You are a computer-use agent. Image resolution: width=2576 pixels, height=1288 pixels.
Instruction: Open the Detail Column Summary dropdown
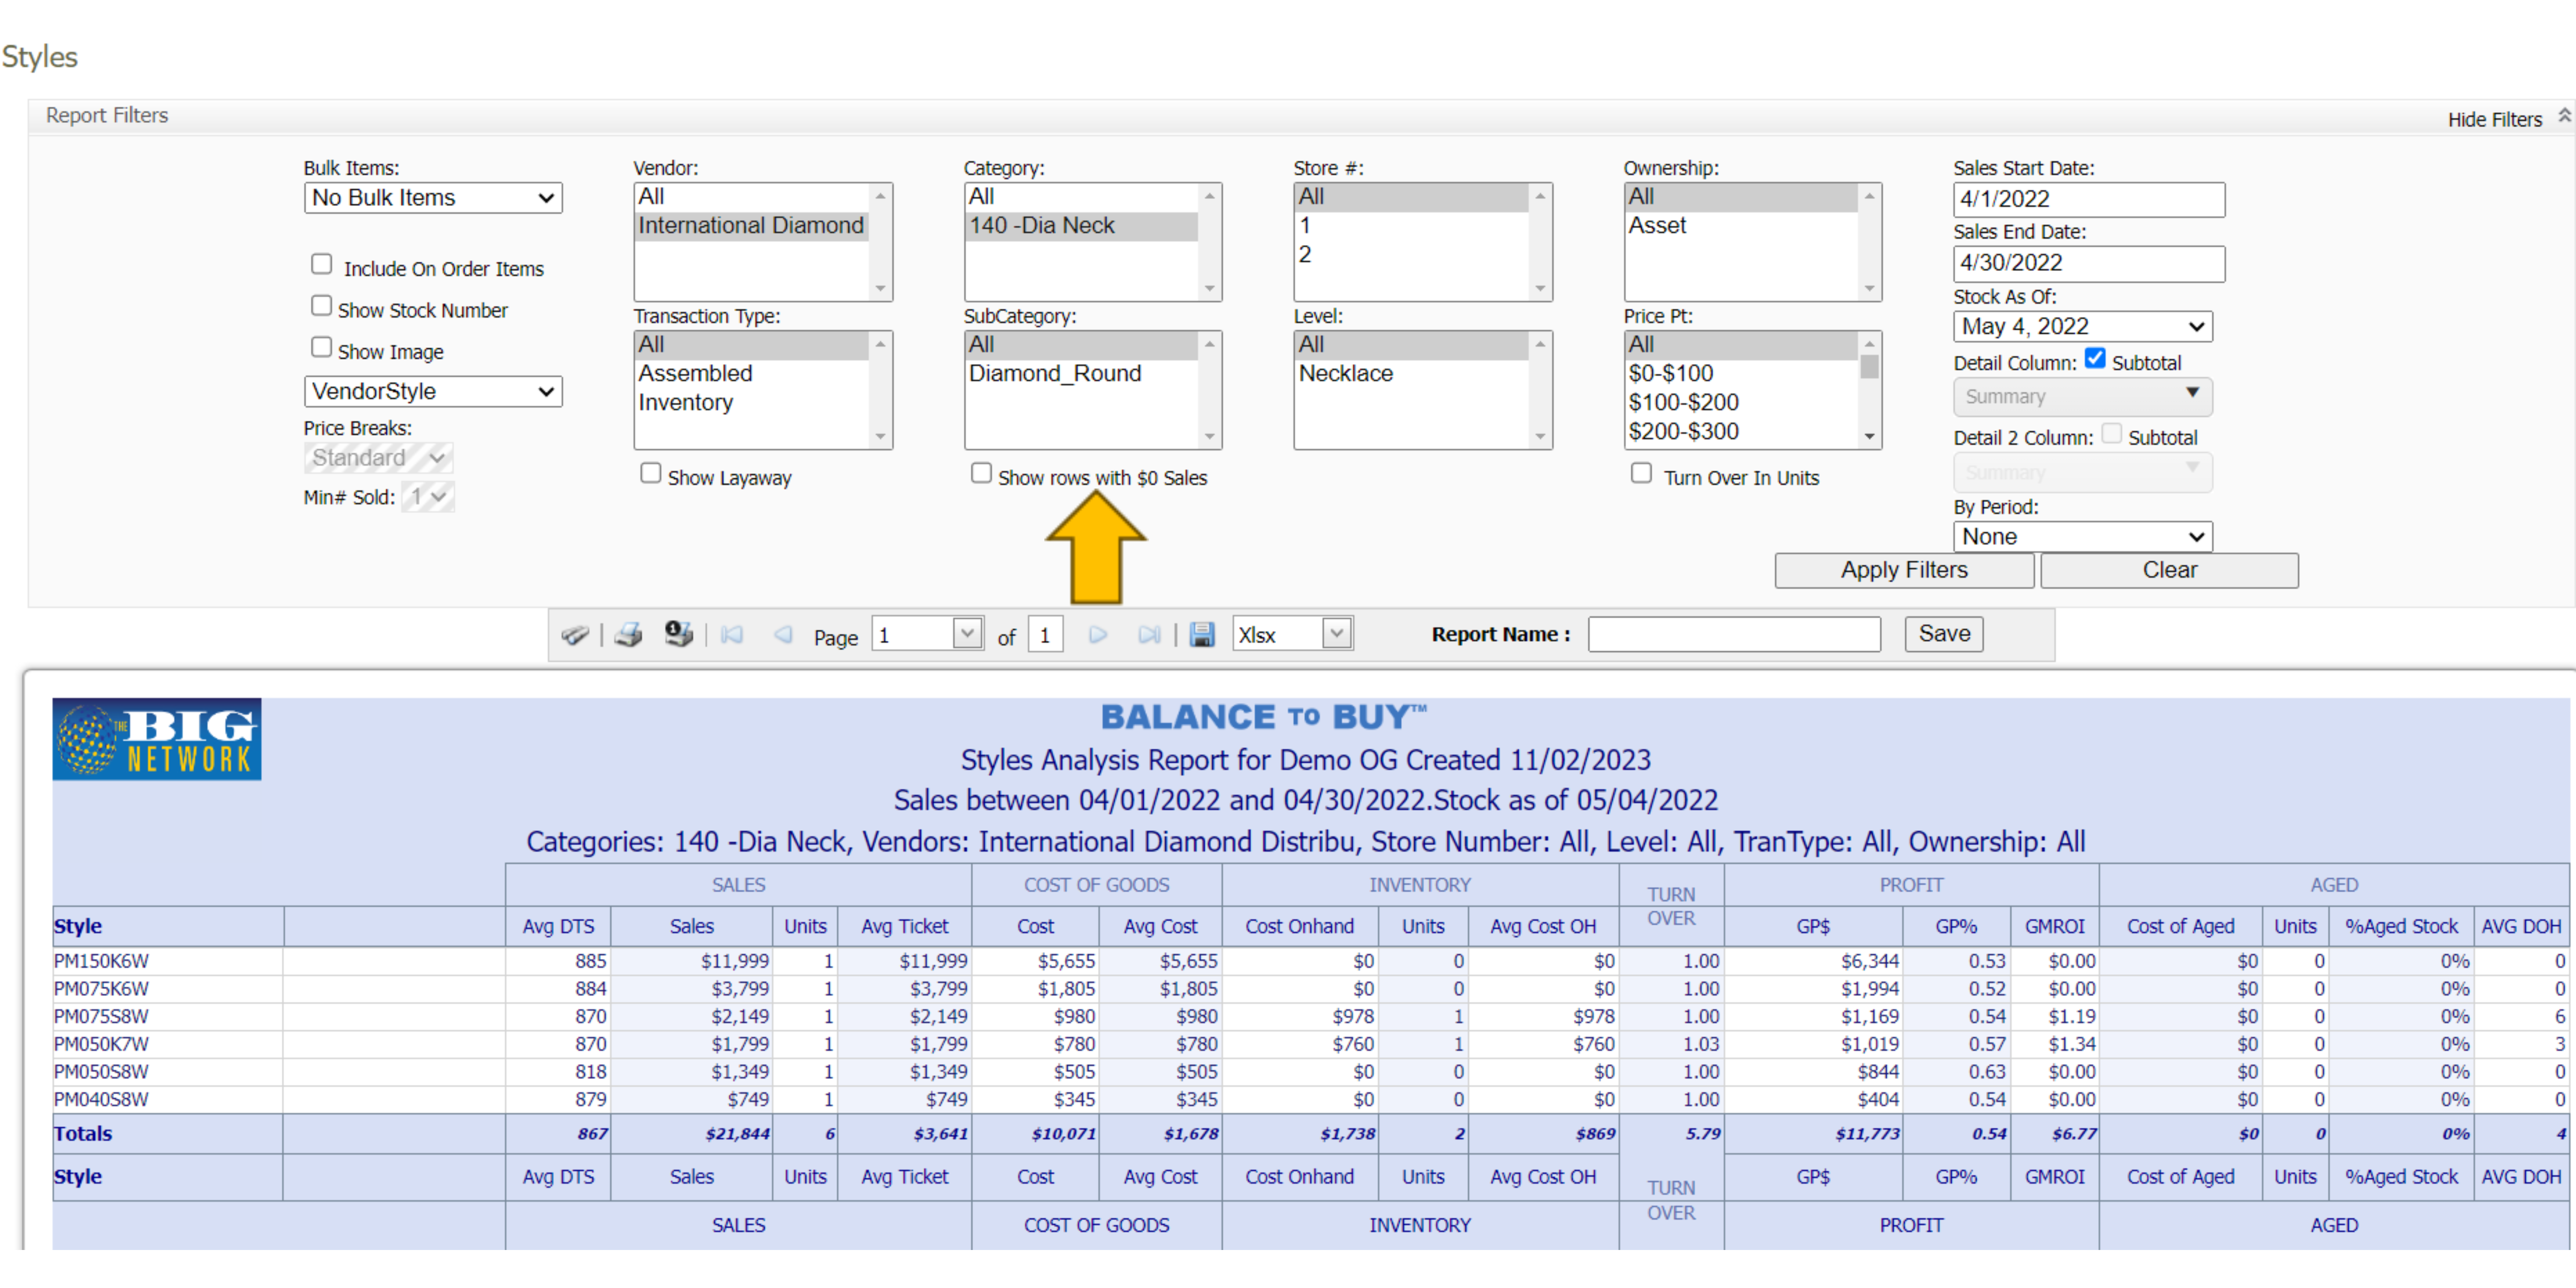tap(2083, 397)
